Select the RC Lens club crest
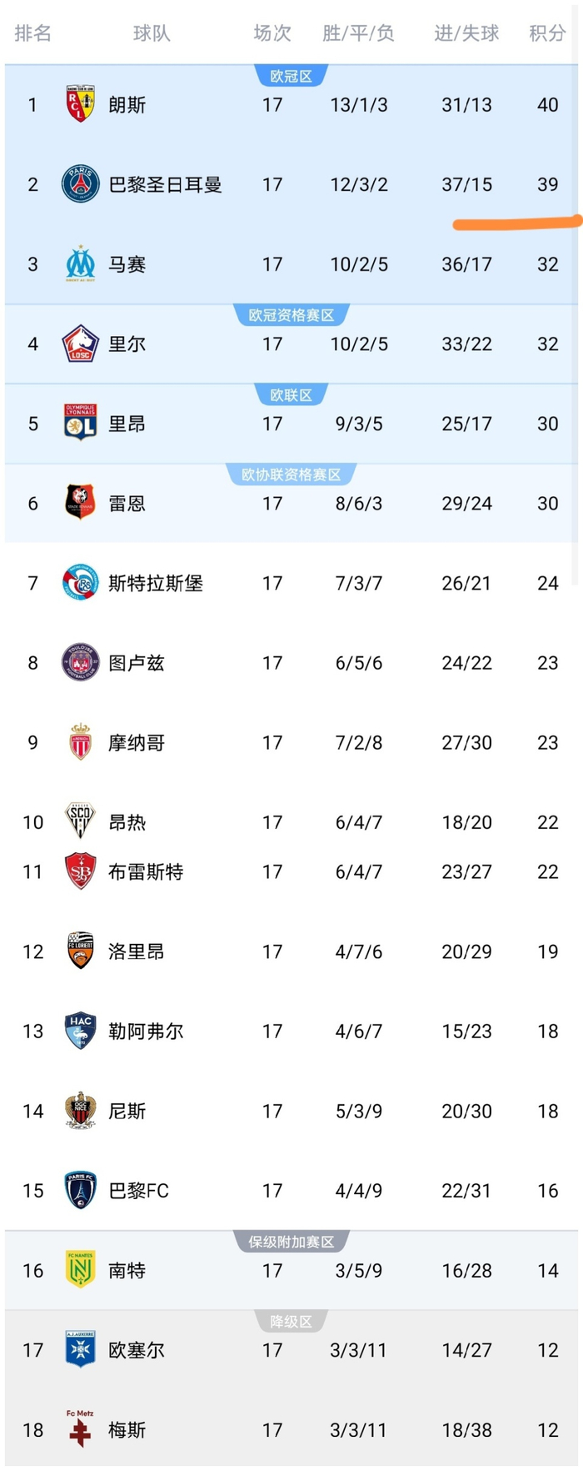This screenshot has height=1471, width=583. pos(80,105)
